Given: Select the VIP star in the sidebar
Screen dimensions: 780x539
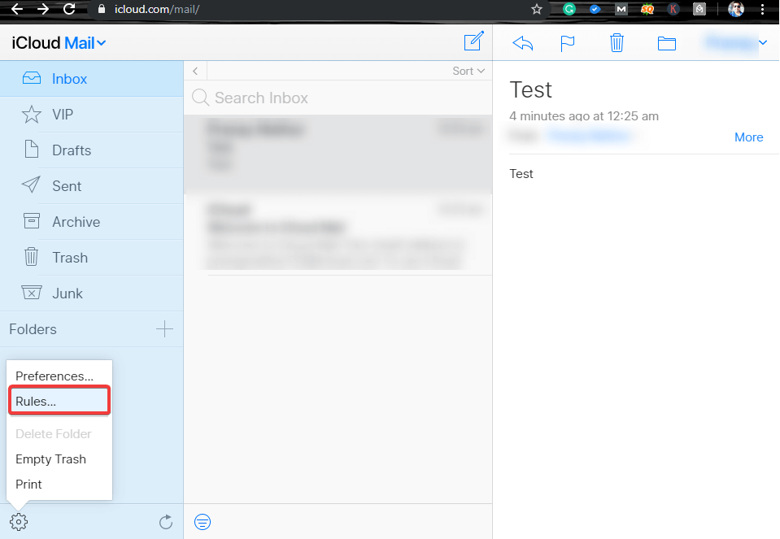Looking at the screenshot, I should 31,114.
